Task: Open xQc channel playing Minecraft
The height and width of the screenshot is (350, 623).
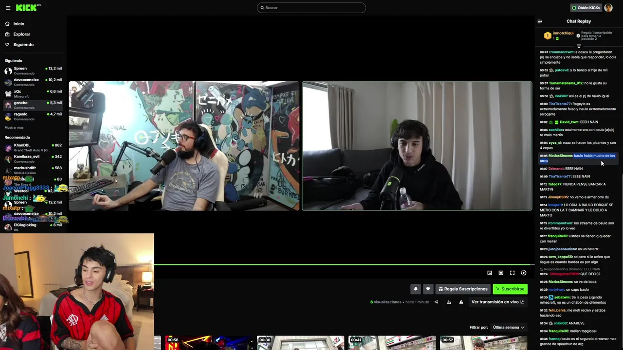Action: click(33, 93)
